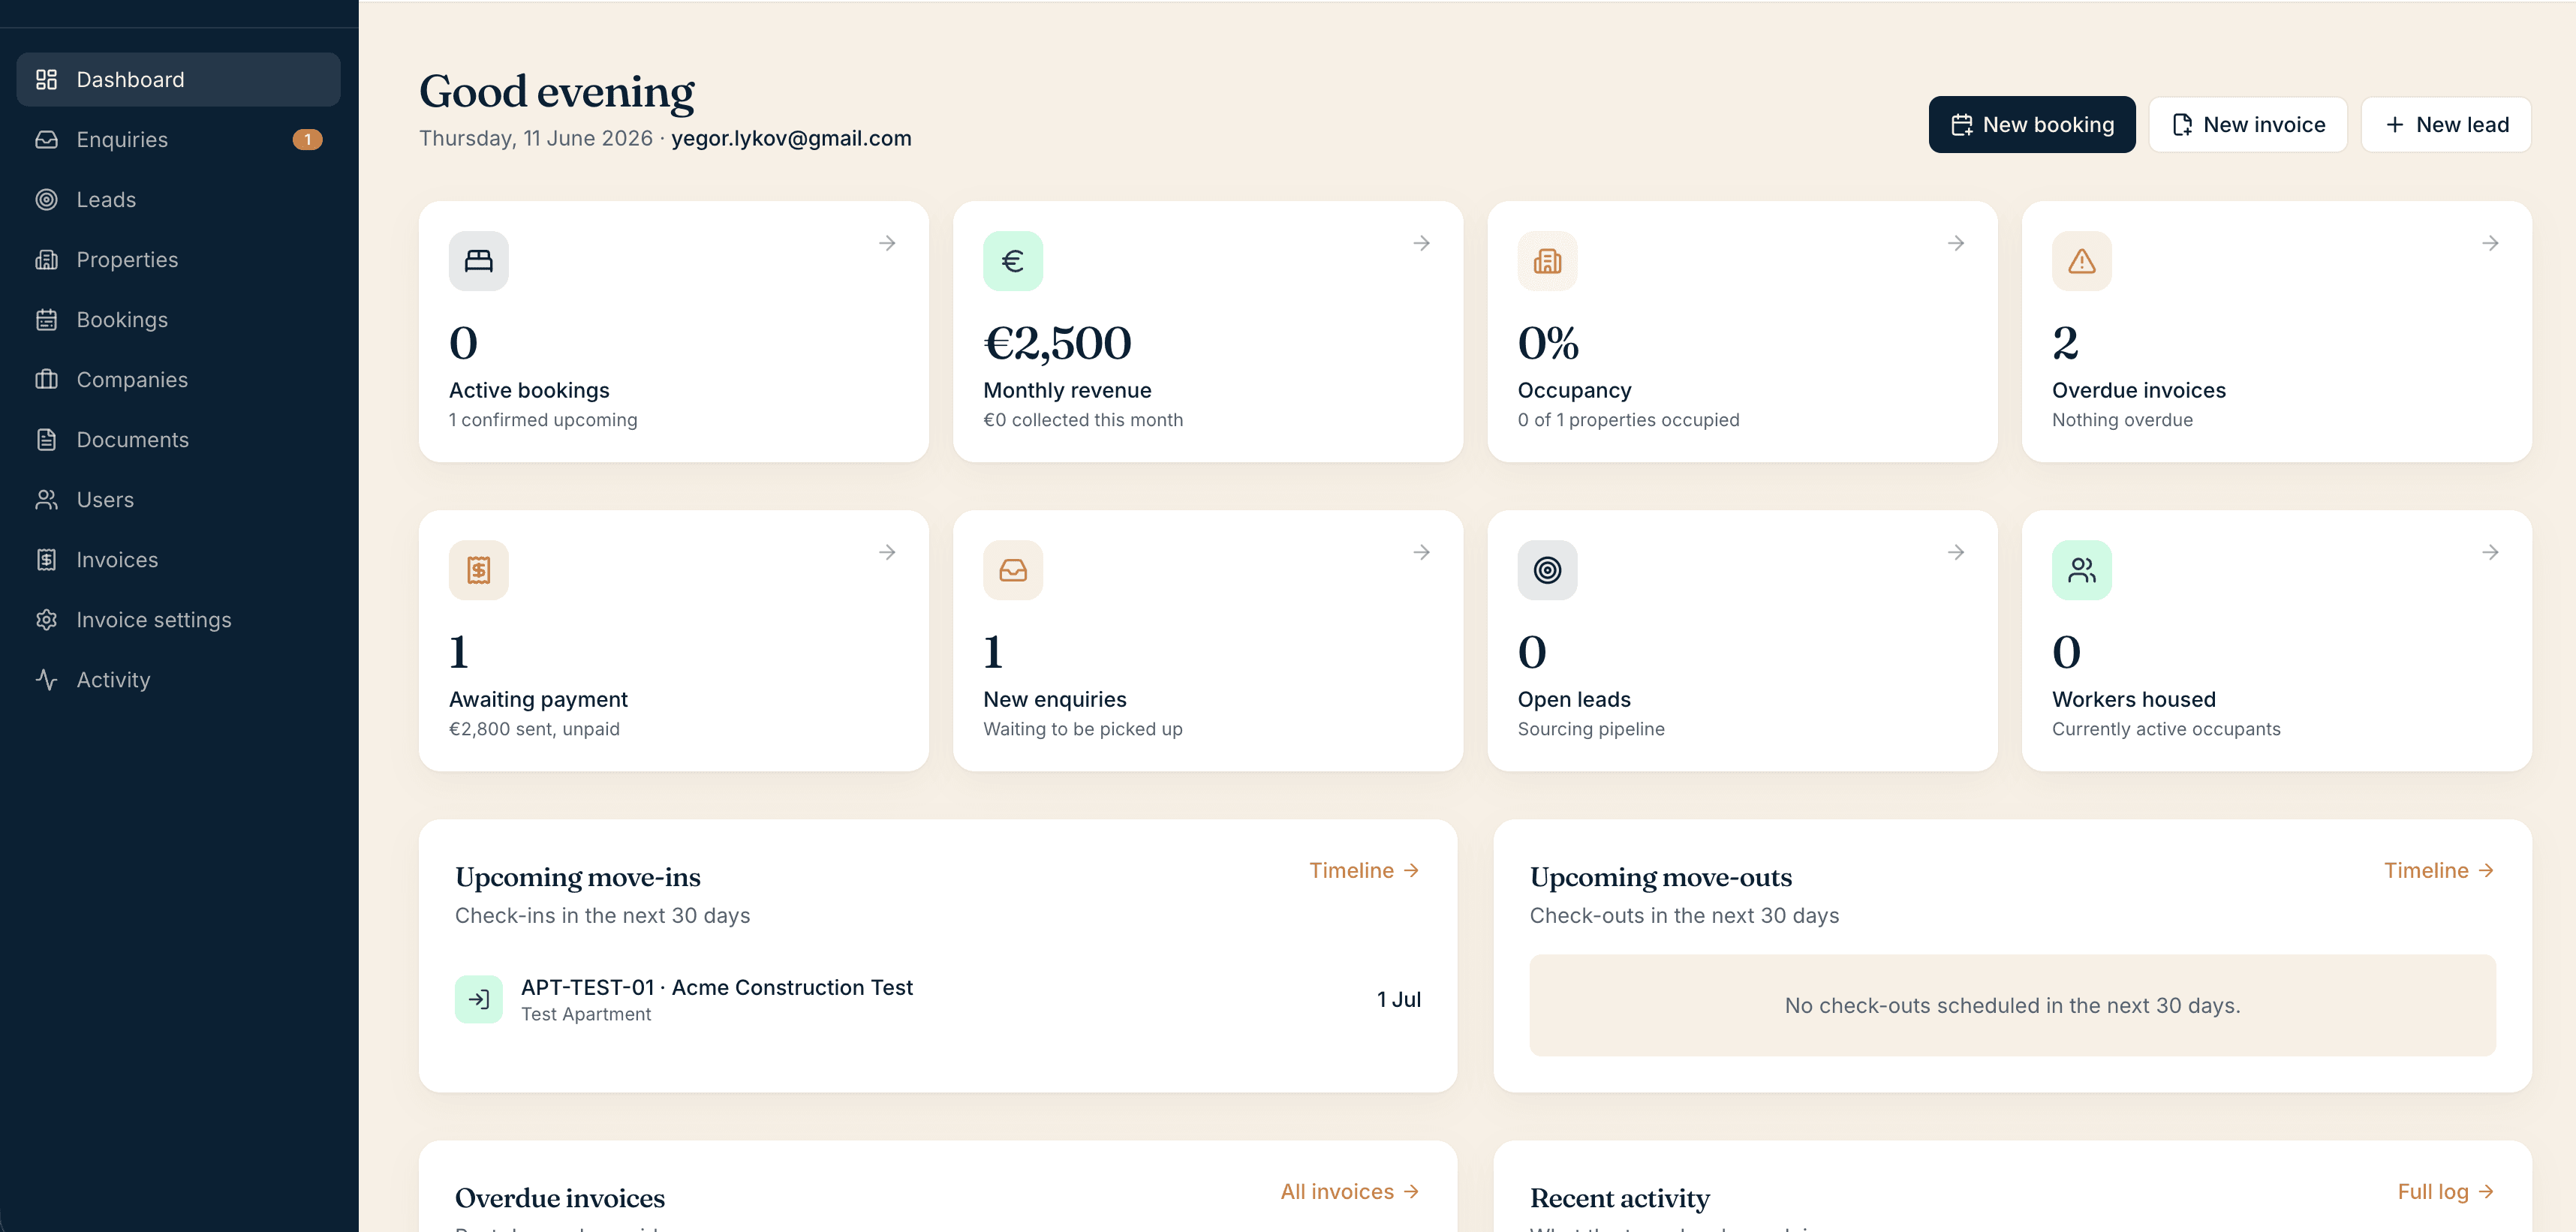The height and width of the screenshot is (1232, 2576).
Task: Click the 'Recent activity' heading
Action: tap(1619, 1198)
